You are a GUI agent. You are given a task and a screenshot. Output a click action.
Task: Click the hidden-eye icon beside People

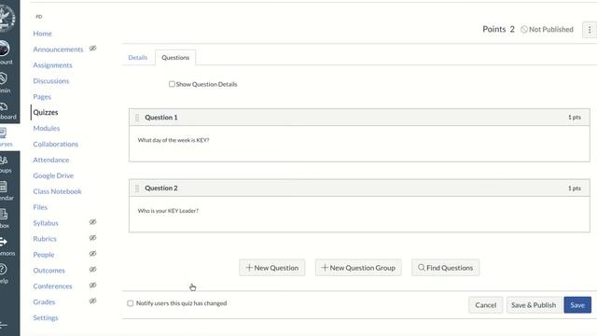point(93,254)
